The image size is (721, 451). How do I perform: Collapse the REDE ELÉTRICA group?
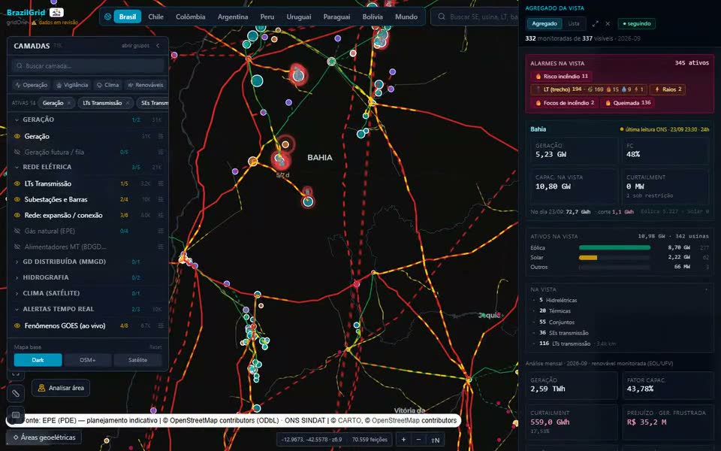coord(17,167)
